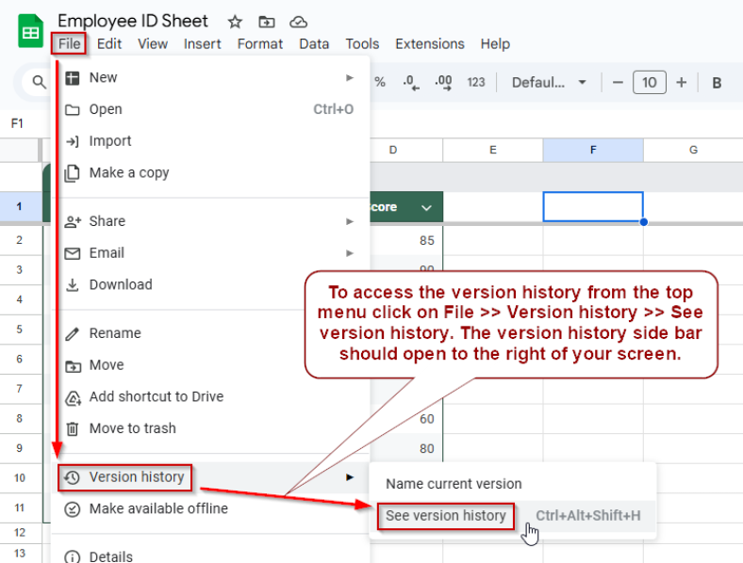
Task: Click the font size input field
Action: (x=649, y=83)
